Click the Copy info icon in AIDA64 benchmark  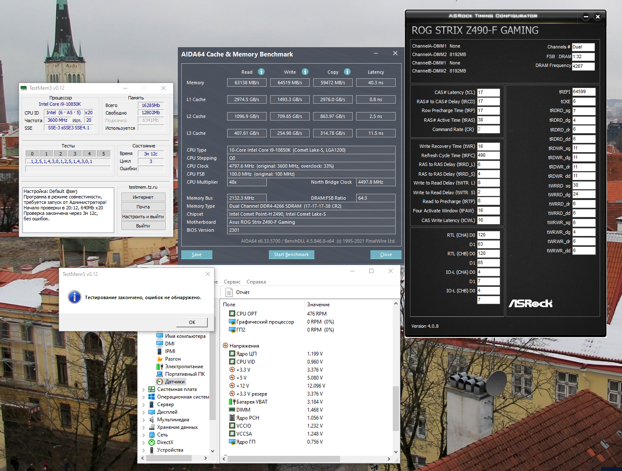[347, 72]
